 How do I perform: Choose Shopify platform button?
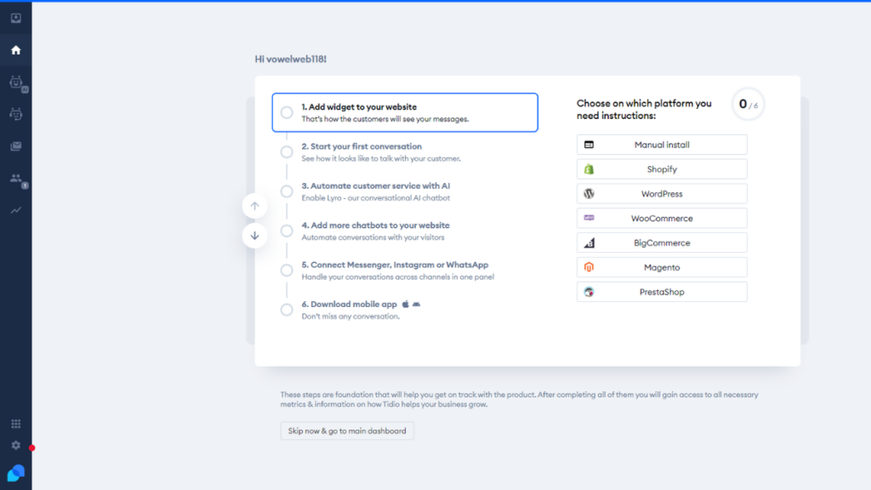click(x=662, y=169)
